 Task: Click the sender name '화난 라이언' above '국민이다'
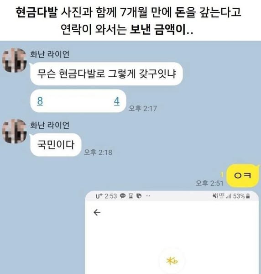(50, 125)
